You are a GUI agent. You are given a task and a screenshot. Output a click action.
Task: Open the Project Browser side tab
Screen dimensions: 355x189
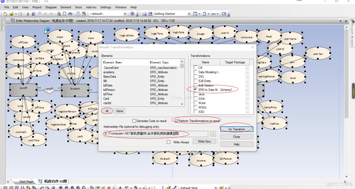tap(353, 33)
